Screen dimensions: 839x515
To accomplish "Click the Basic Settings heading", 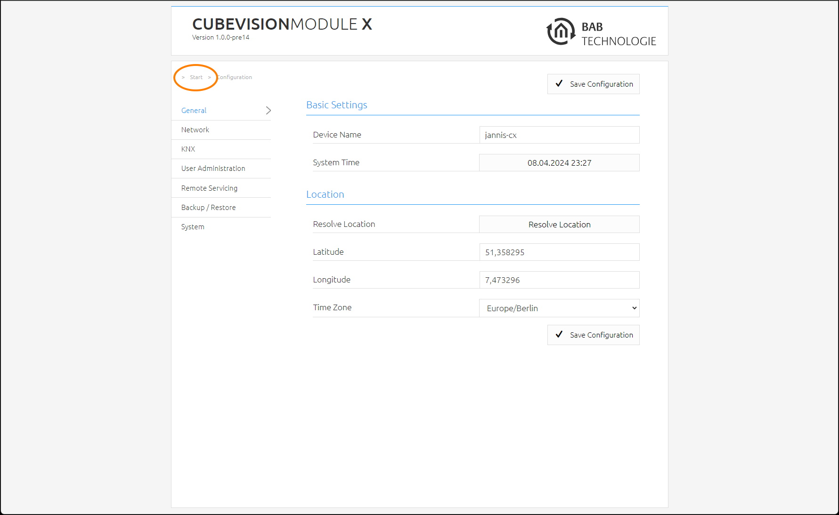I will pyautogui.click(x=337, y=105).
